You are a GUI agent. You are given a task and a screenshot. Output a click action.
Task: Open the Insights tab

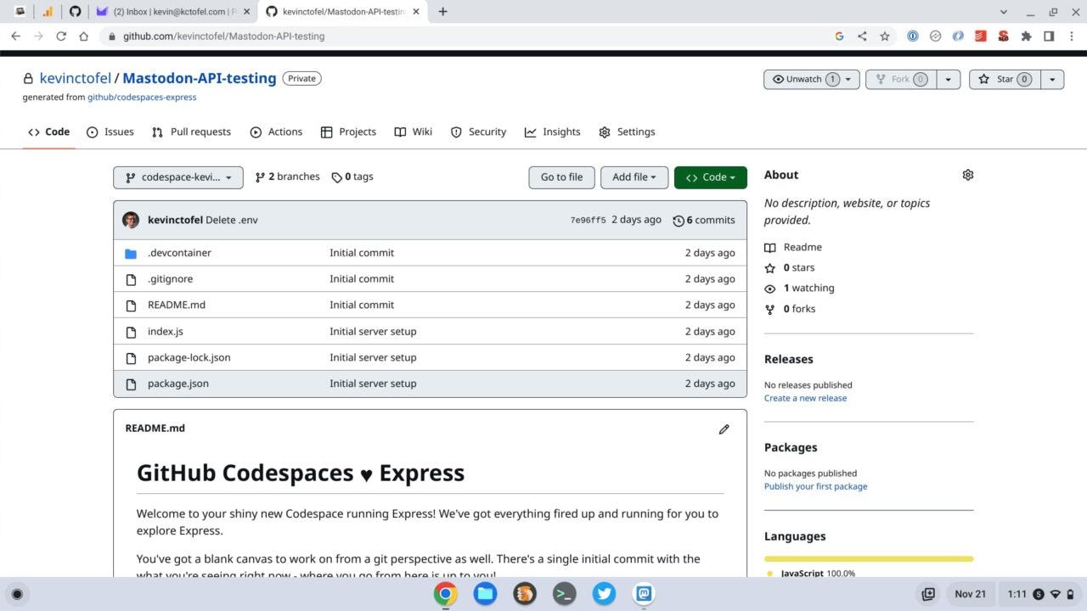pos(553,132)
